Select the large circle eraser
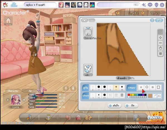This screenshot has width=167, height=130. tap(147, 87)
